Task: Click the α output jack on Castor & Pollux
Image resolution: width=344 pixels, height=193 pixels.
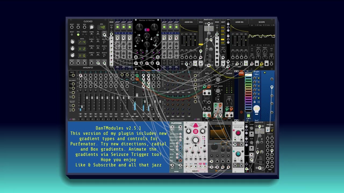Action: pyautogui.click(x=136, y=63)
